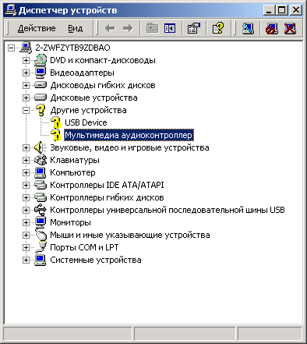This screenshot has width=307, height=344.
Task: Expand DVD и компакт-дисководы node
Action: coord(26,60)
